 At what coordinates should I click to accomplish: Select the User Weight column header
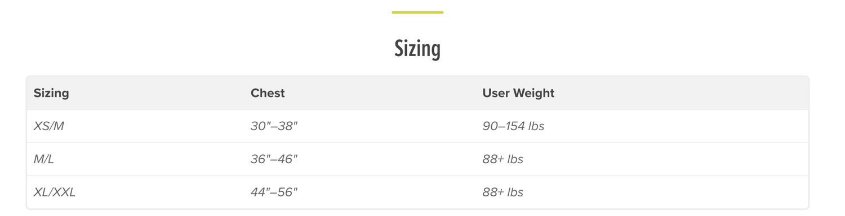(x=518, y=93)
